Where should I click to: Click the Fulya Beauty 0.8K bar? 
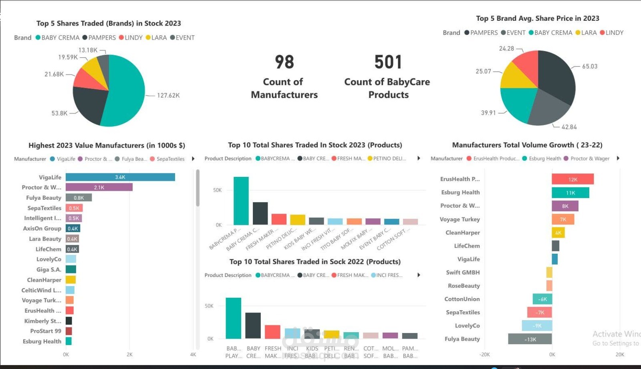point(79,198)
